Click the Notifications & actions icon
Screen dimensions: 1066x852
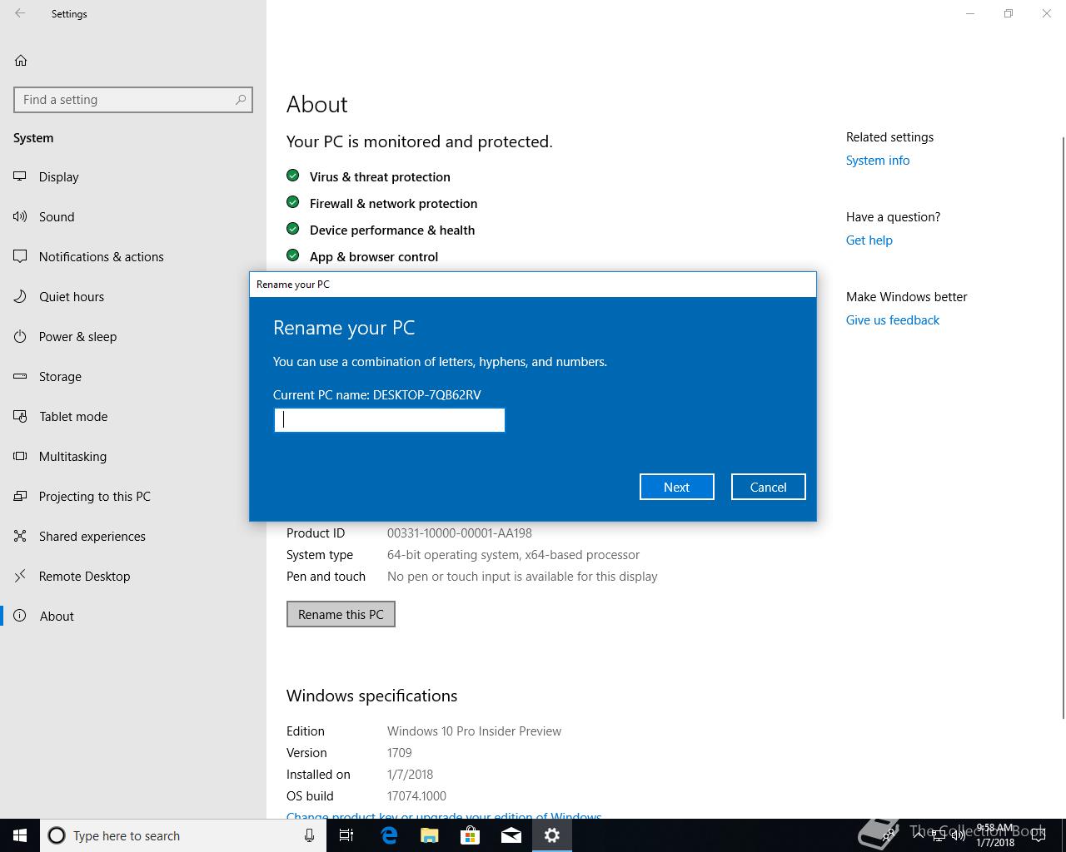tap(20, 256)
